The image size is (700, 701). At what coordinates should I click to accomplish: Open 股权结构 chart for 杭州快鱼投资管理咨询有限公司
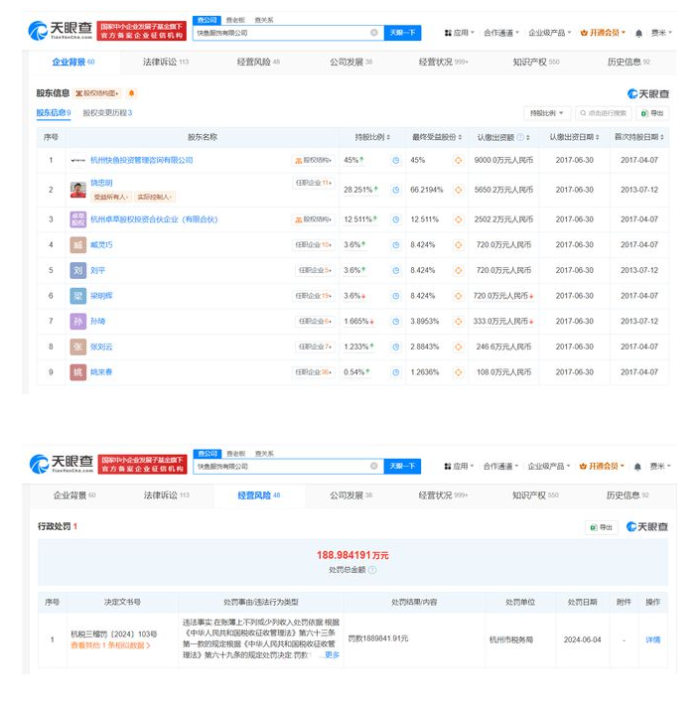[312, 160]
